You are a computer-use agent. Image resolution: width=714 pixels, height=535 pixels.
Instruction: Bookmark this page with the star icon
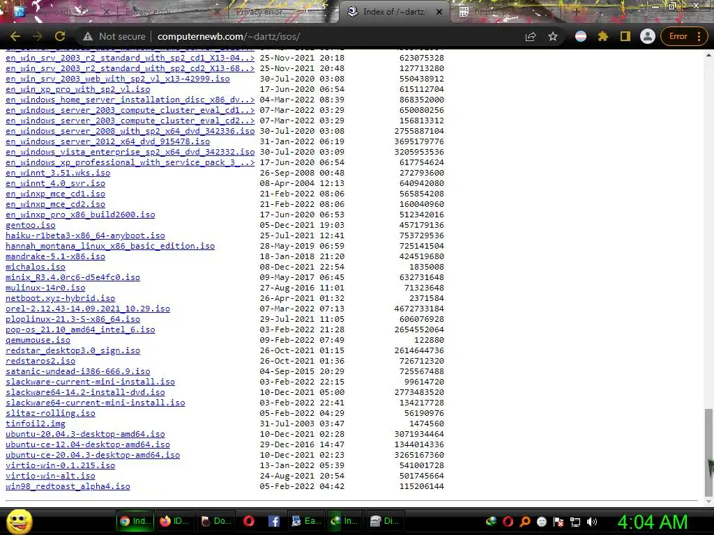click(553, 36)
